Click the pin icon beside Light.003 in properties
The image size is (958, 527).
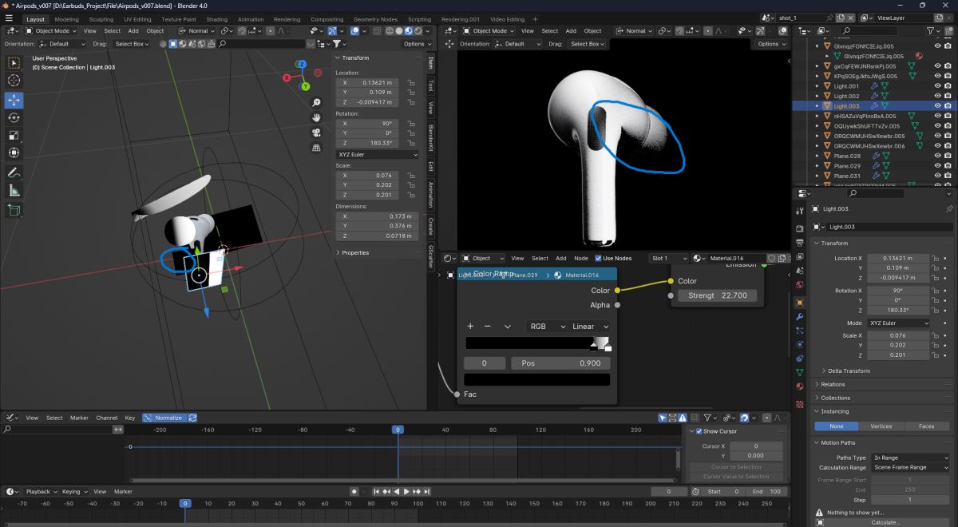coord(949,208)
